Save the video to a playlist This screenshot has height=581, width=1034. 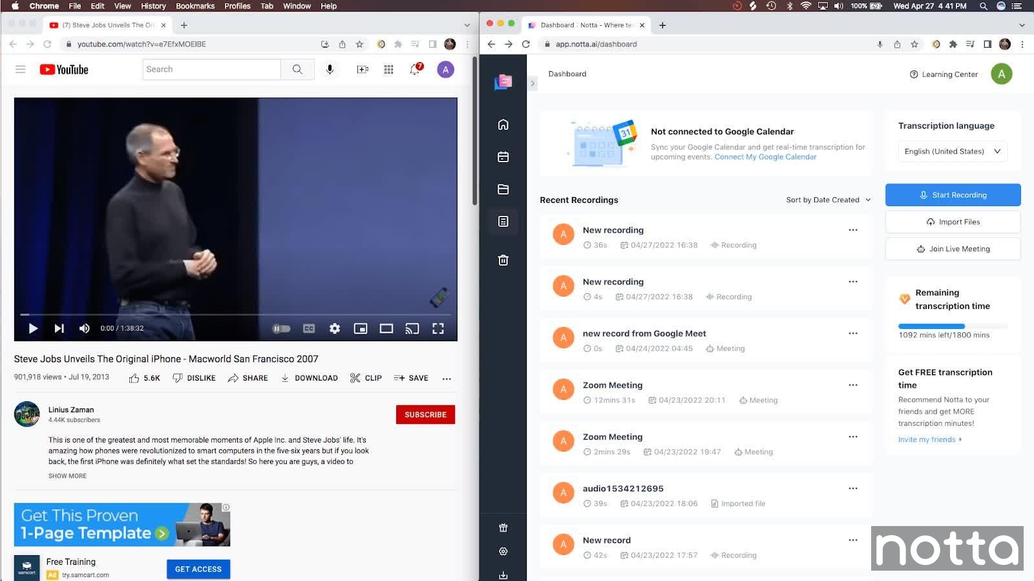pos(411,378)
